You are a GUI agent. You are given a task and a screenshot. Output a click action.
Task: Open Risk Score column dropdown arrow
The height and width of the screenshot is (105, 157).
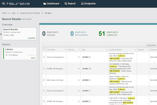tap(79, 50)
